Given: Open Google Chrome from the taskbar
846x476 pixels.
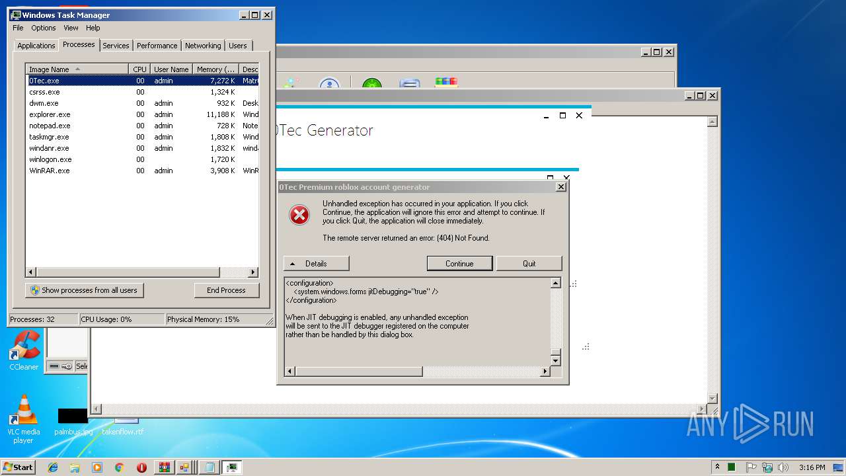Looking at the screenshot, I should click(x=119, y=467).
